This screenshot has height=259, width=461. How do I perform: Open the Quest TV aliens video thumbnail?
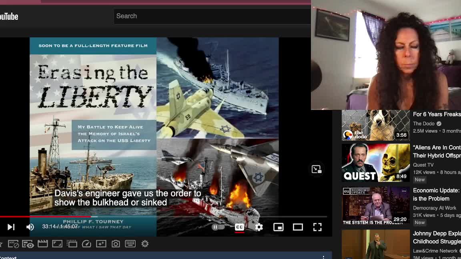pyautogui.click(x=376, y=162)
